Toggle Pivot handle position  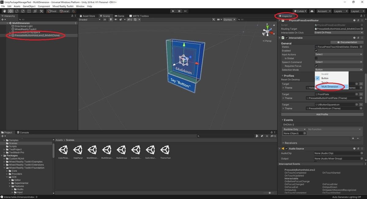click(52, 11)
